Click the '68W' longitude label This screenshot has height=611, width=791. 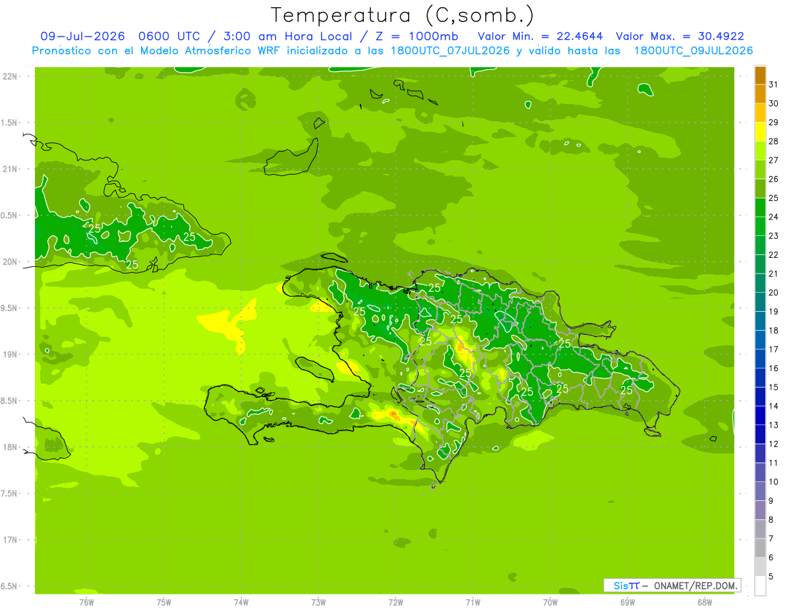tap(705, 602)
